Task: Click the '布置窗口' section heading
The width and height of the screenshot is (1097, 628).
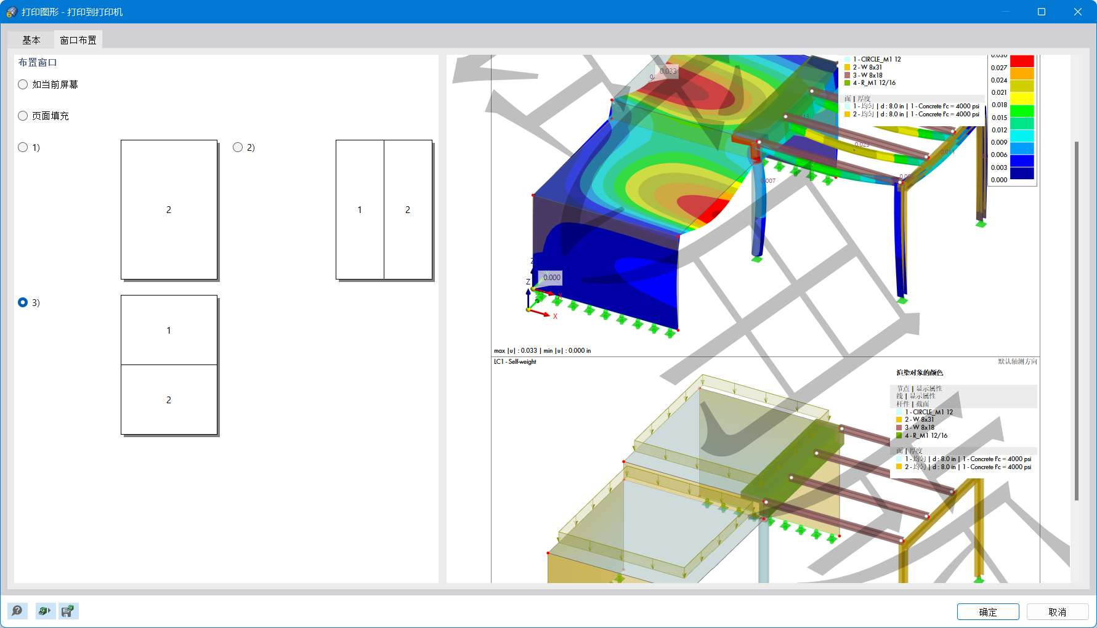Action: click(x=38, y=62)
